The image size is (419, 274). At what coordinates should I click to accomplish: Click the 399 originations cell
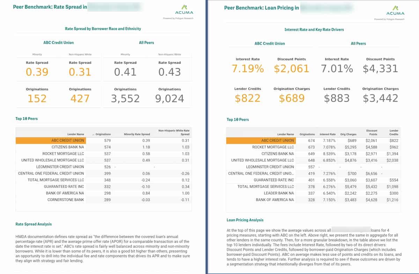(107, 173)
